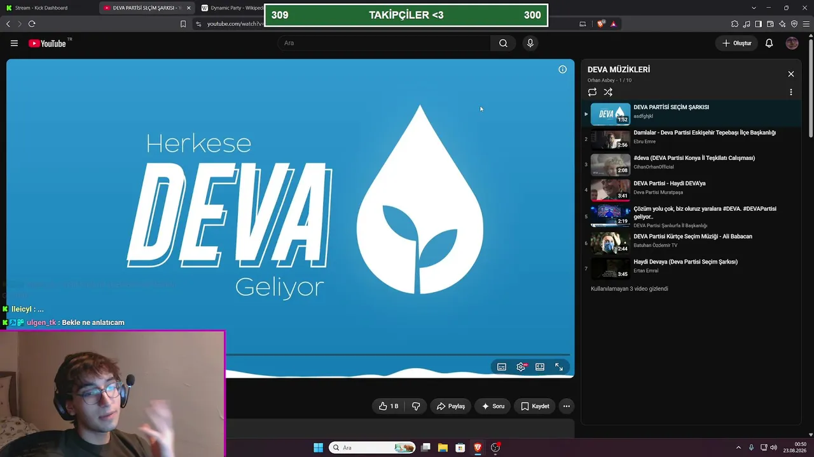Open Brave Wallet icon

[x=770, y=24]
